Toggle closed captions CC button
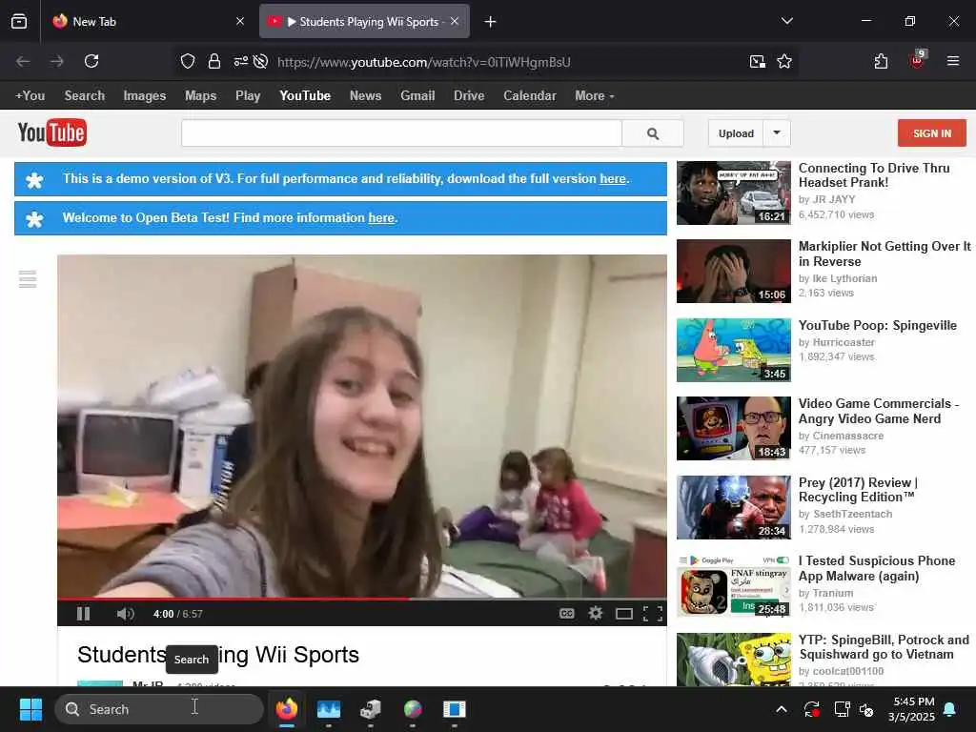The image size is (976, 732). pos(566,614)
